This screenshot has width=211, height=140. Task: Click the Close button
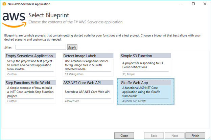pos(124,136)
